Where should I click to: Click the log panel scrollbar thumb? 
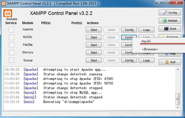(178, 99)
